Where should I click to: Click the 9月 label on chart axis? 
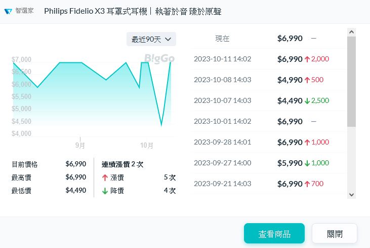coord(80,146)
